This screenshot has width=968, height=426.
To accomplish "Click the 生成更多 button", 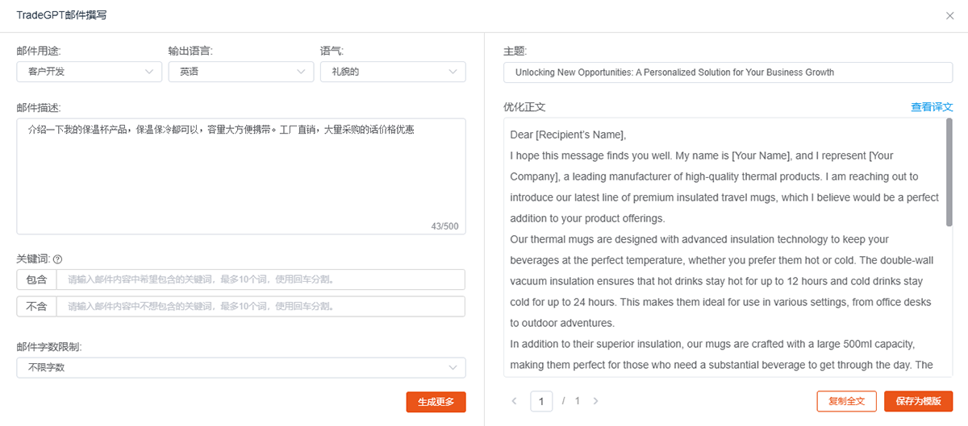I will pos(436,401).
